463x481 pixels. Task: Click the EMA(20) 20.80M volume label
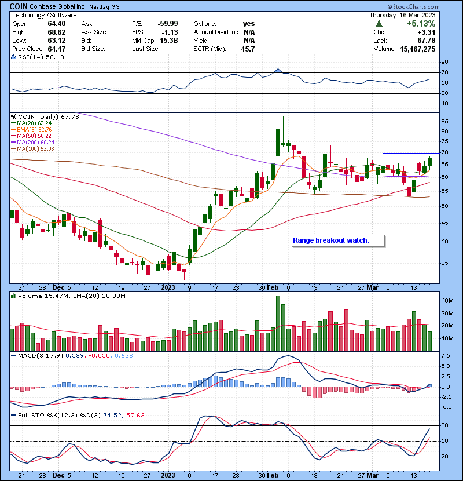100,296
